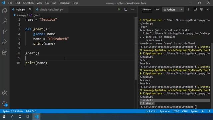Image resolution: width=213 pixels, height=120 pixels.
Task: Click the editor vertical scrollbar
Action: pos(136,48)
